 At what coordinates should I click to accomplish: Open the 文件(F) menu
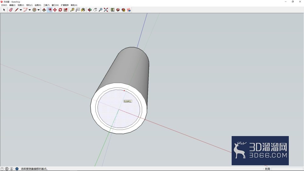click(4, 5)
